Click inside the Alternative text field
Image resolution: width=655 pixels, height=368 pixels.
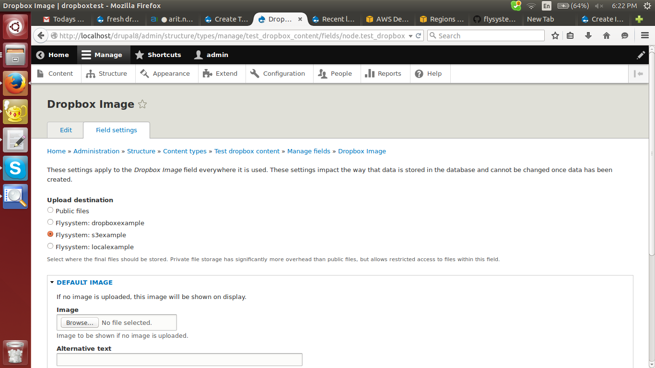[179, 359]
